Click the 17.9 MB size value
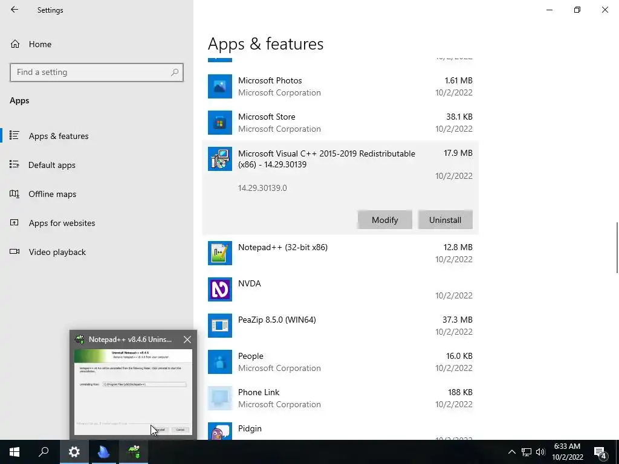Image resolution: width=619 pixels, height=464 pixels. point(458,153)
